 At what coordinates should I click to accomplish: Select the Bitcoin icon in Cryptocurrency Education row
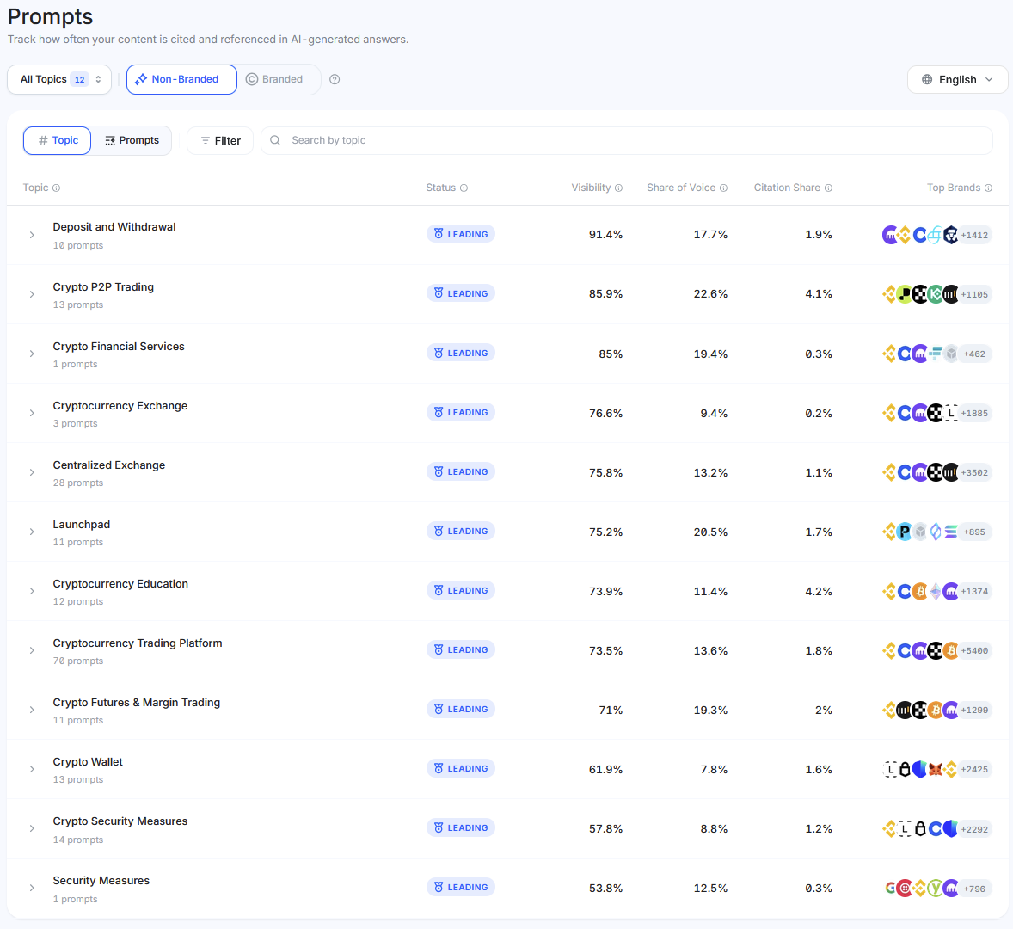point(920,591)
